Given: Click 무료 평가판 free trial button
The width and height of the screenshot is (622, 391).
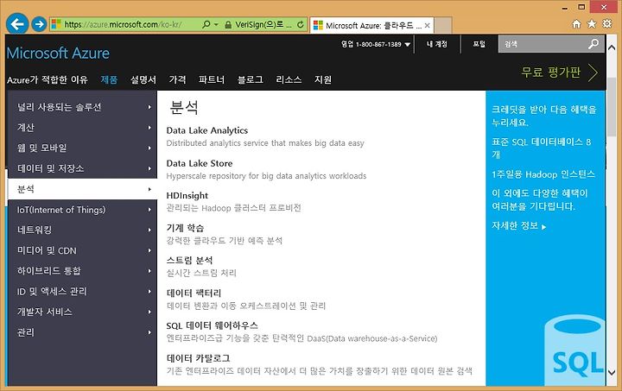Looking at the screenshot, I should [550, 73].
